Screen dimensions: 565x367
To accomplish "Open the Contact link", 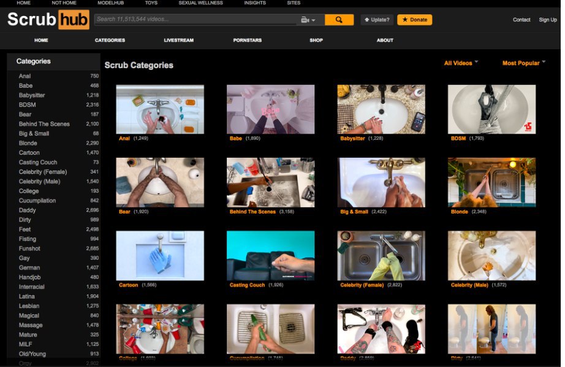I will 521,20.
